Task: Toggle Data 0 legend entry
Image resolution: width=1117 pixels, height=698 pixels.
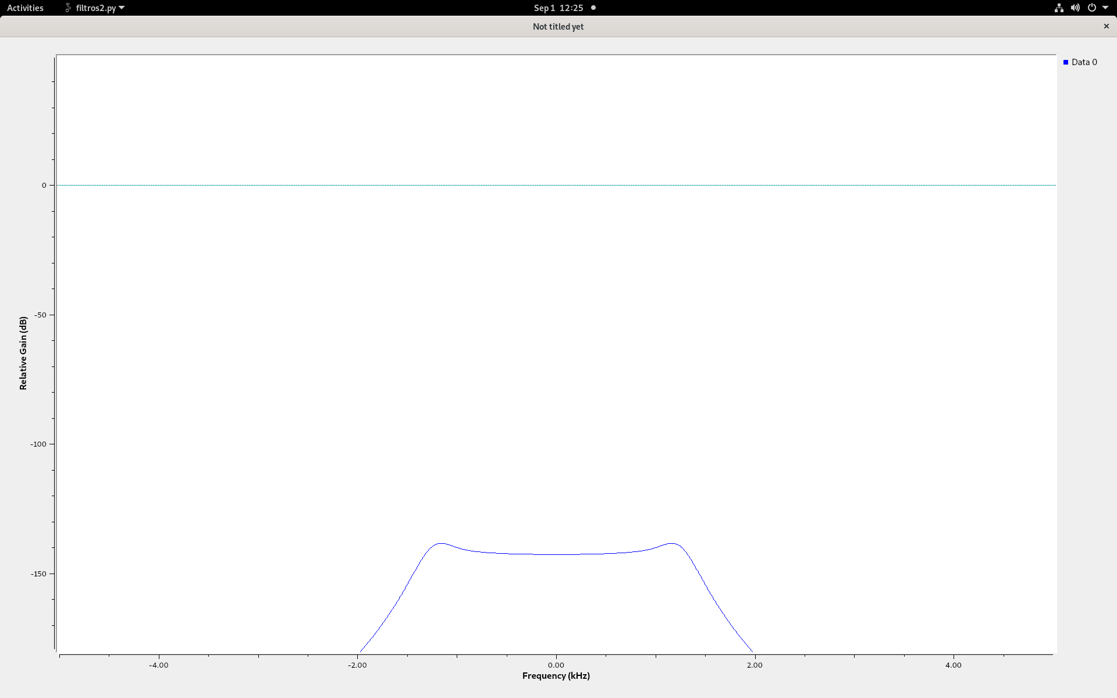Action: pos(1080,62)
